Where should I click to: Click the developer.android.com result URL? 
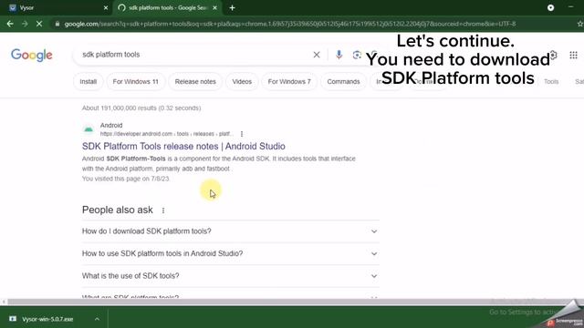[x=166, y=134]
